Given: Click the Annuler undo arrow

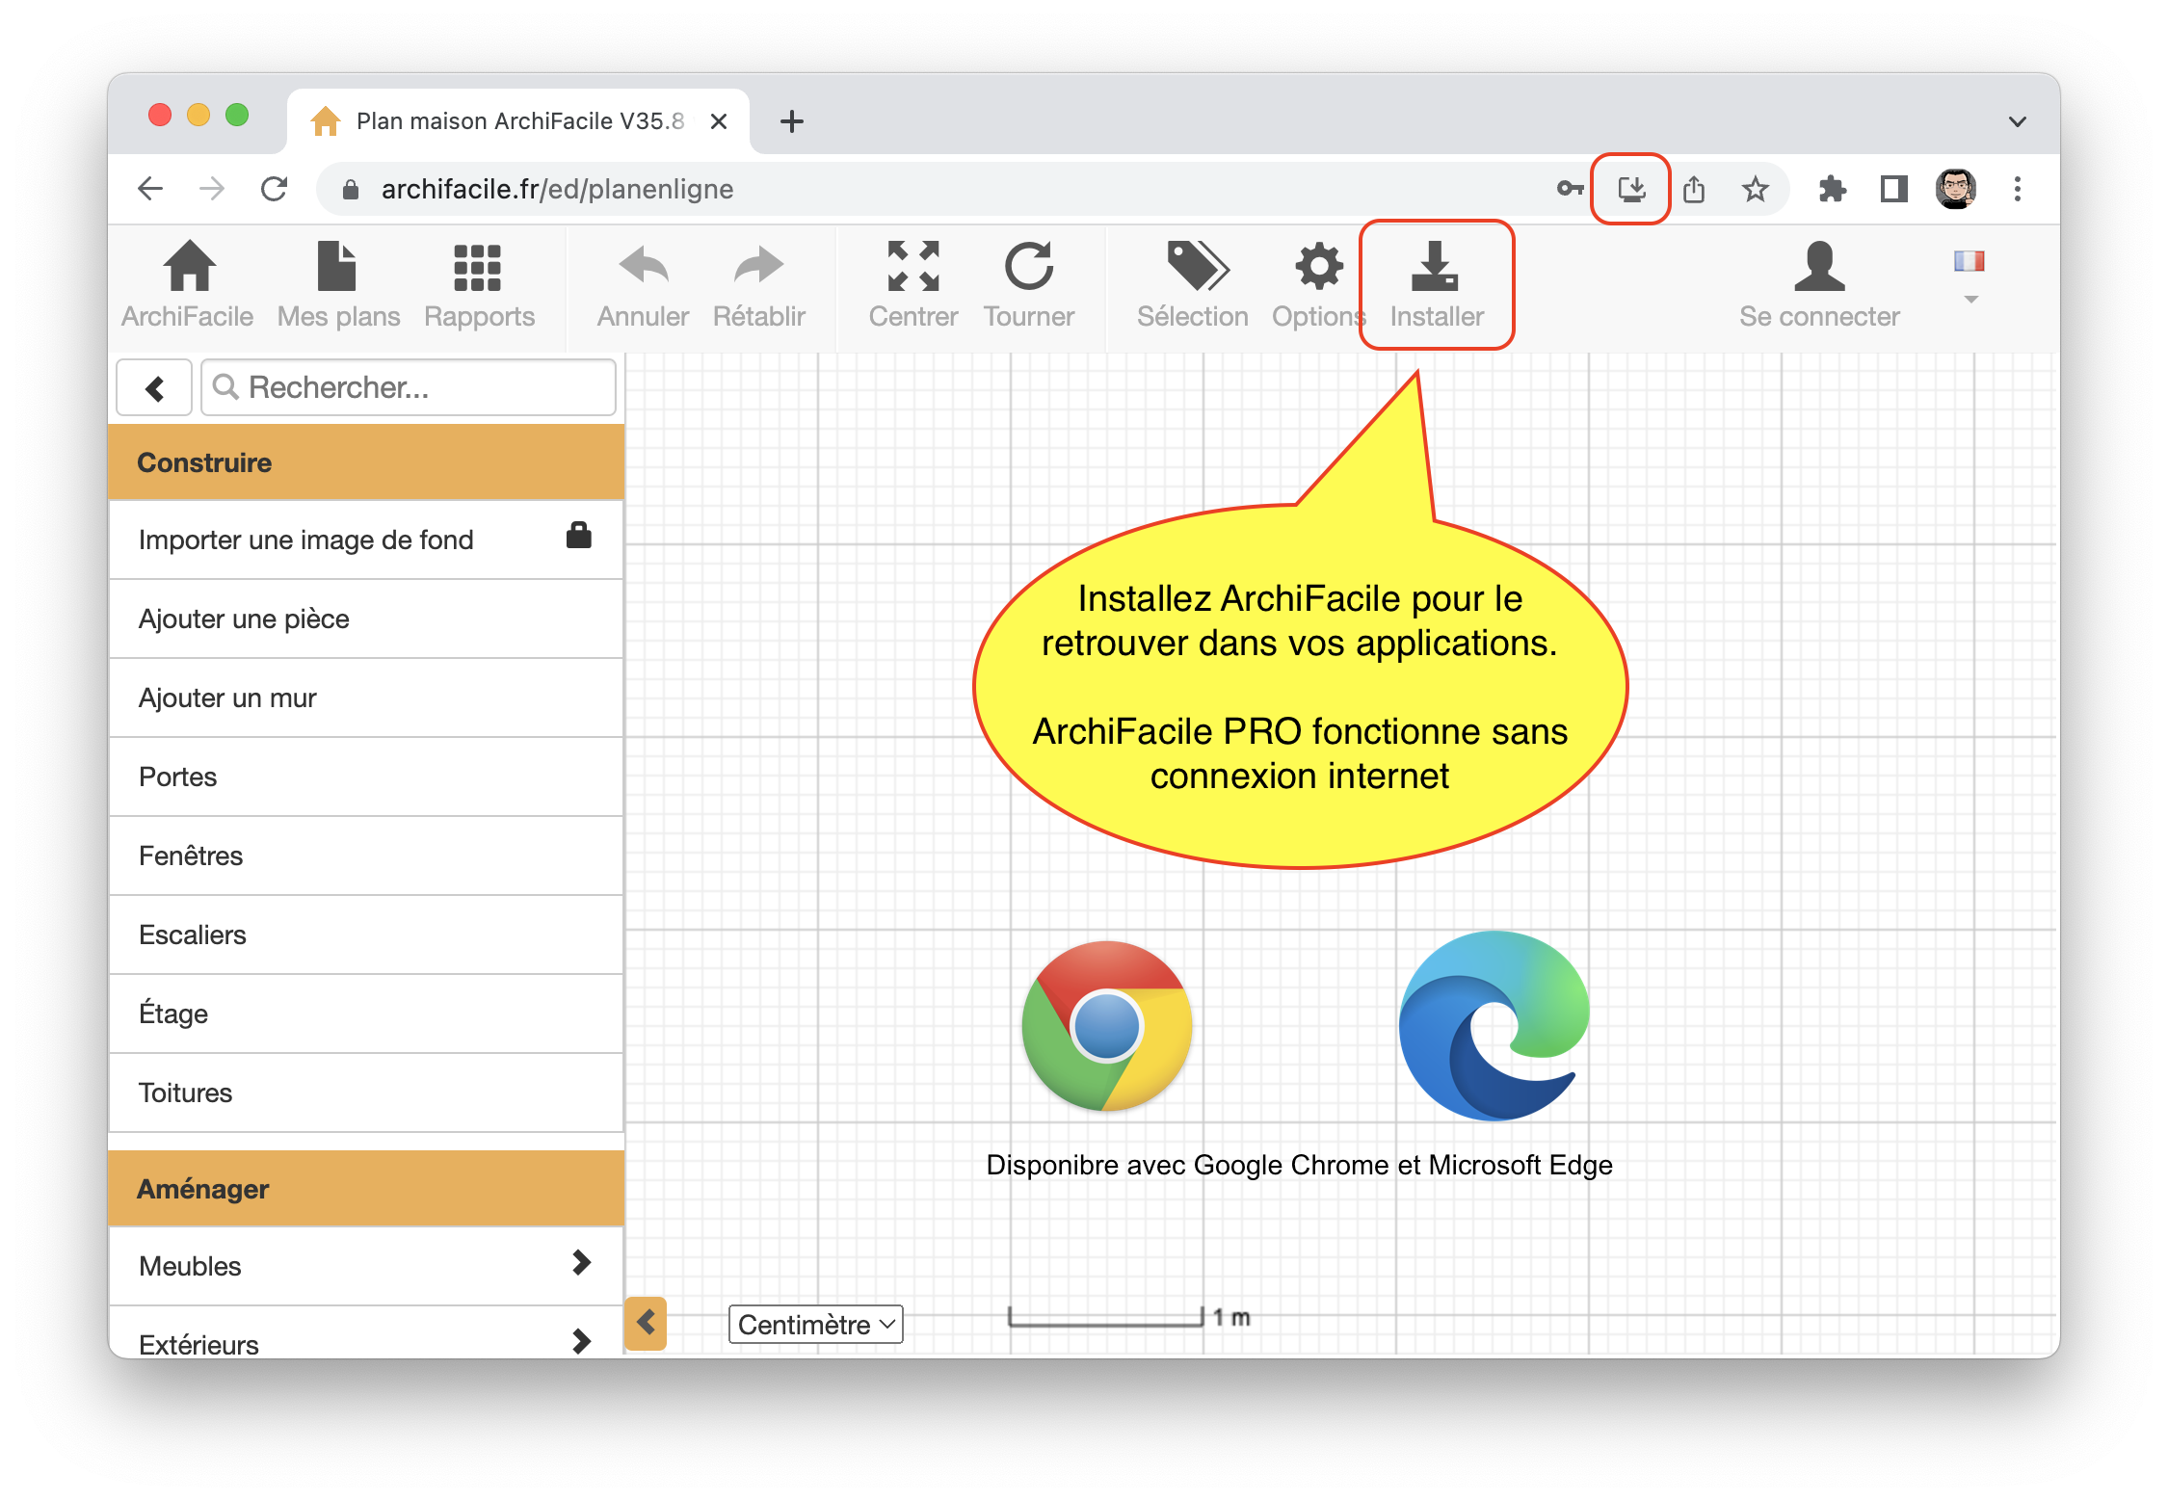Looking at the screenshot, I should 643,267.
